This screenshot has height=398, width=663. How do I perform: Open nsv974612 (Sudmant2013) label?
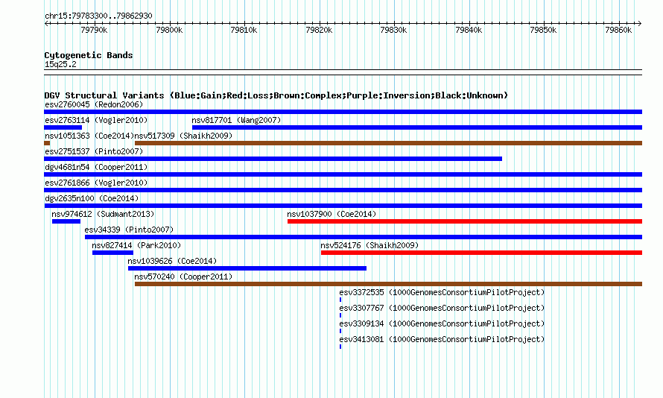point(103,214)
